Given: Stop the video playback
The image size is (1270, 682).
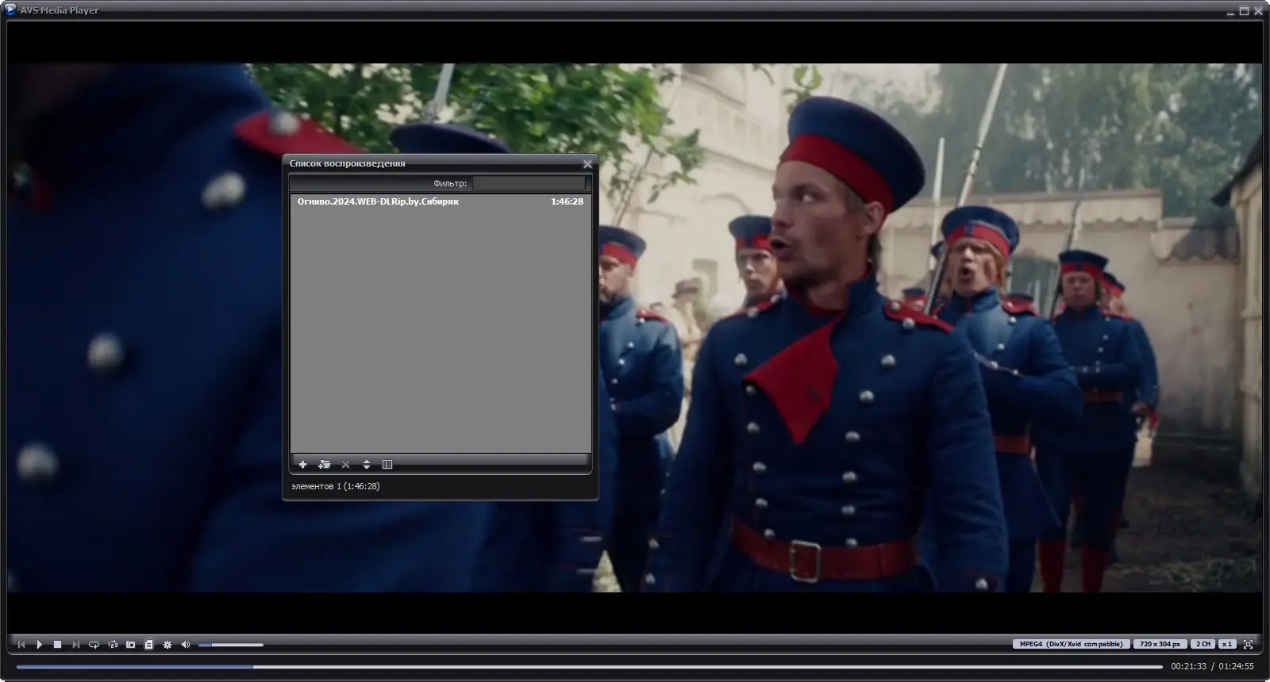Looking at the screenshot, I should point(57,645).
